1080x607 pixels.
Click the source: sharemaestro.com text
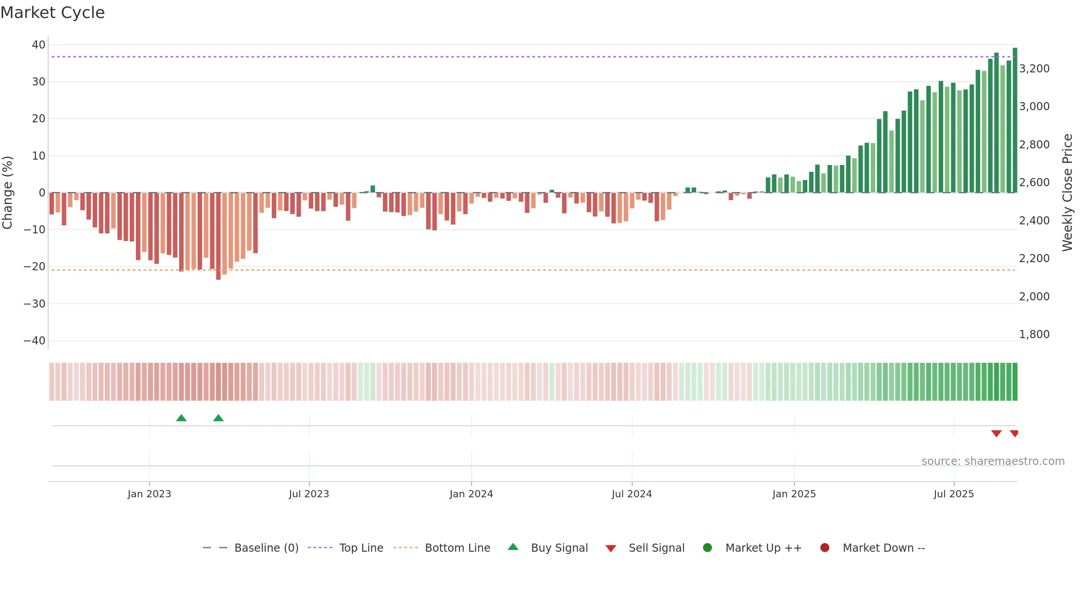coord(993,461)
